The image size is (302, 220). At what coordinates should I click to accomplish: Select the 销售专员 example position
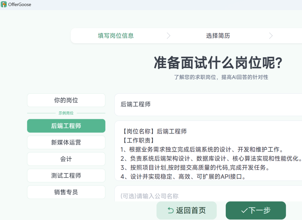(66, 192)
